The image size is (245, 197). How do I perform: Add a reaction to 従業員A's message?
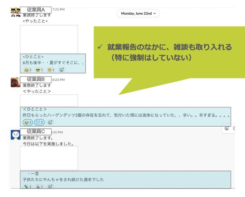pyautogui.click(x=62, y=70)
